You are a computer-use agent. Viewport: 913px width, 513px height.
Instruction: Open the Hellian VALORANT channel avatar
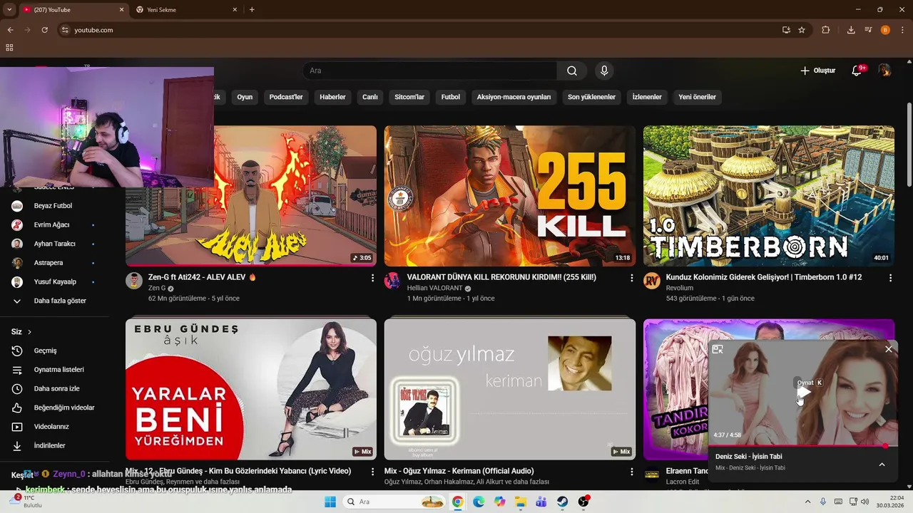coord(393,281)
